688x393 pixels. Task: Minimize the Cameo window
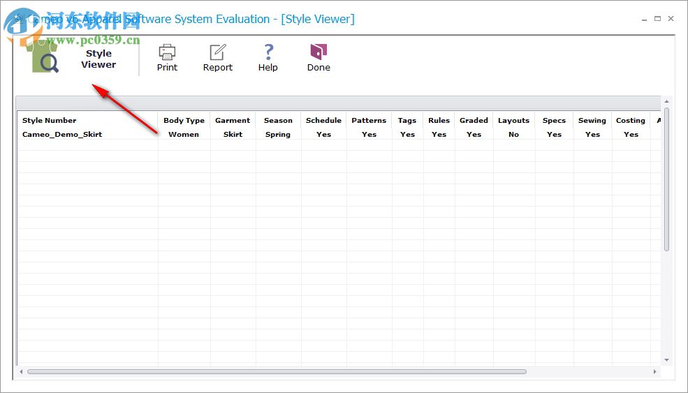click(644, 20)
